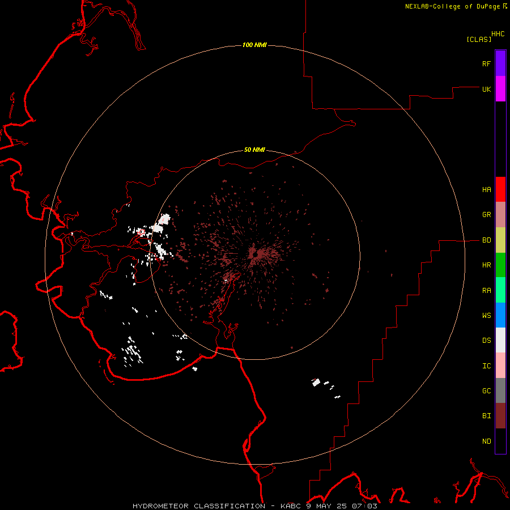Click the DS white legend swatch

pos(500,340)
